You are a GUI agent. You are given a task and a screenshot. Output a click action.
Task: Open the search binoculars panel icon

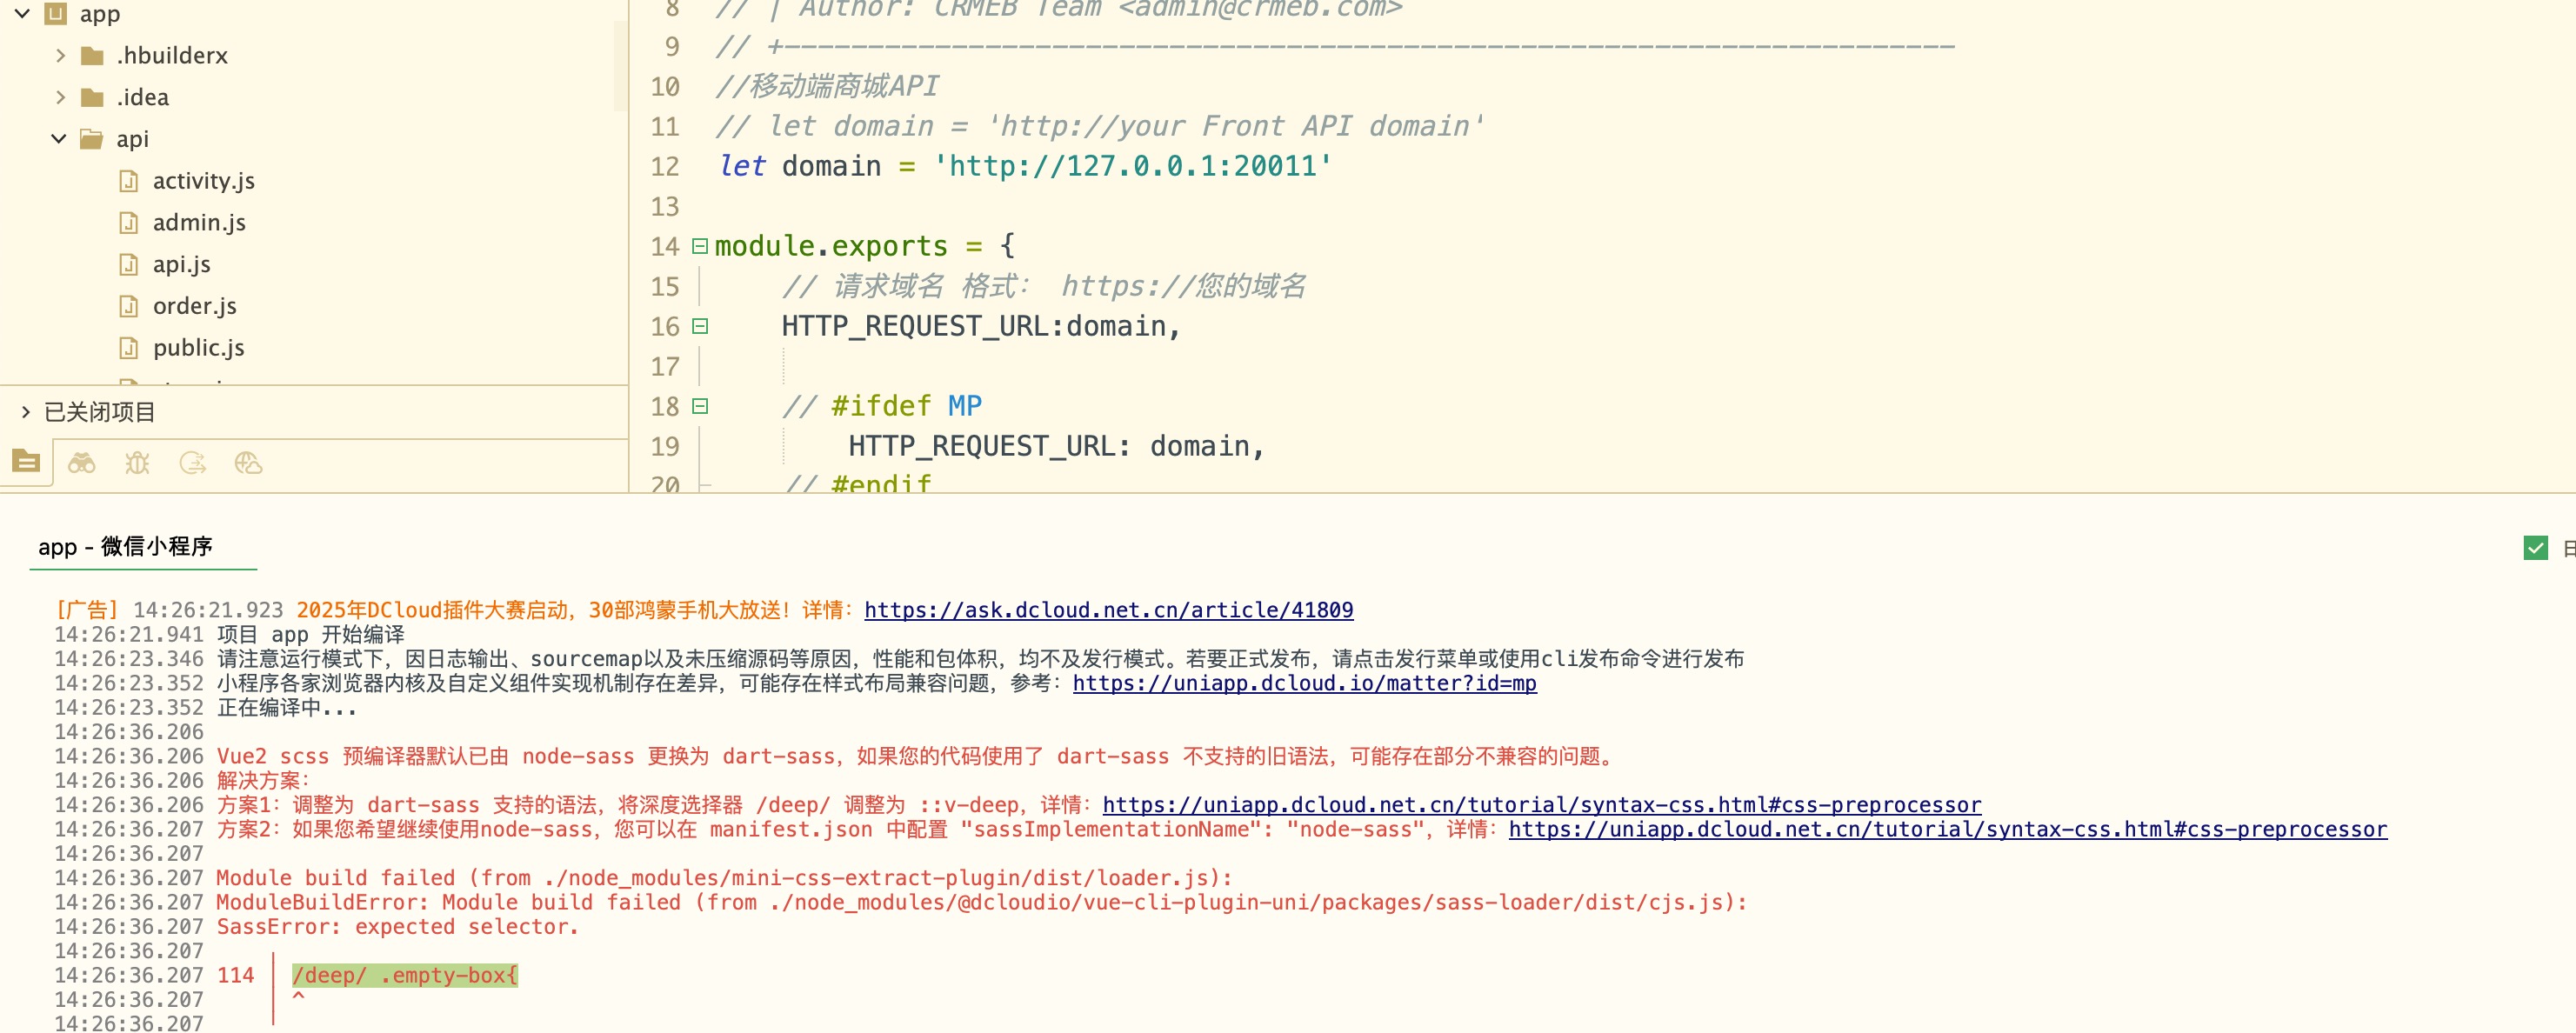[x=82, y=463]
